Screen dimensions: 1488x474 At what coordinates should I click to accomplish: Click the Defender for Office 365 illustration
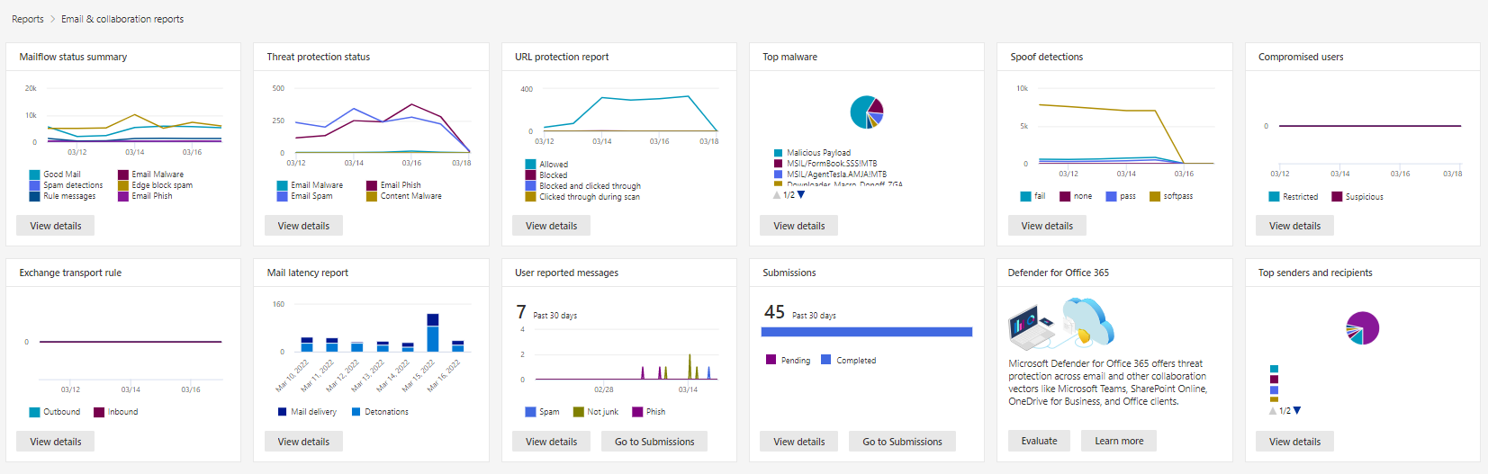click(1061, 324)
